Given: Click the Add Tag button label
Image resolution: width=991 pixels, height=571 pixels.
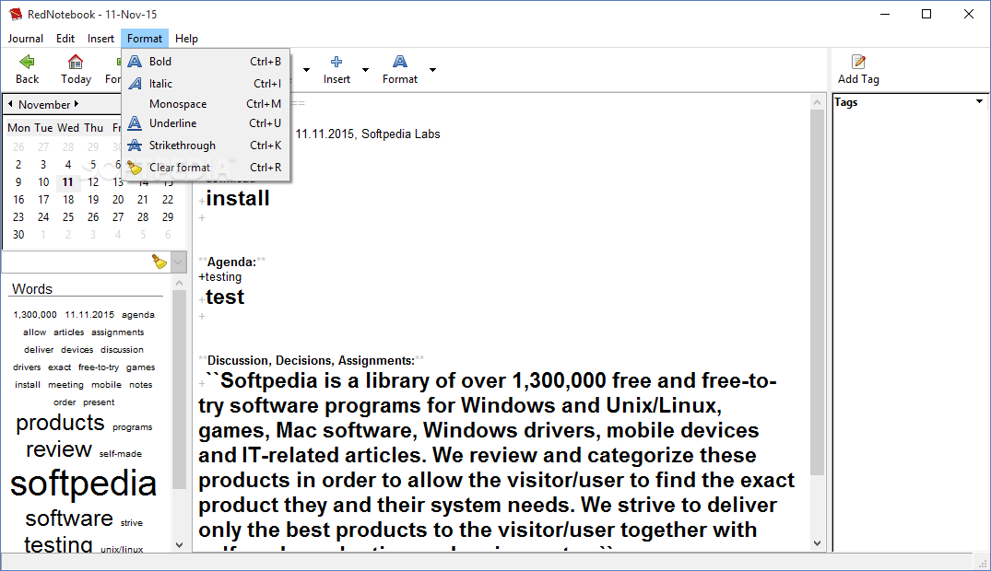Looking at the screenshot, I should click(x=858, y=79).
